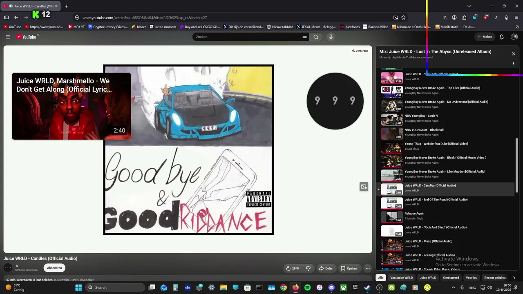Like the Candles video (294K)
This screenshot has width=523, height=294.
[293, 268]
